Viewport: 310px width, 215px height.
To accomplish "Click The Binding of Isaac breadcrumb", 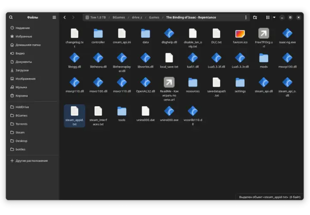I will pyautogui.click(x=191, y=17).
